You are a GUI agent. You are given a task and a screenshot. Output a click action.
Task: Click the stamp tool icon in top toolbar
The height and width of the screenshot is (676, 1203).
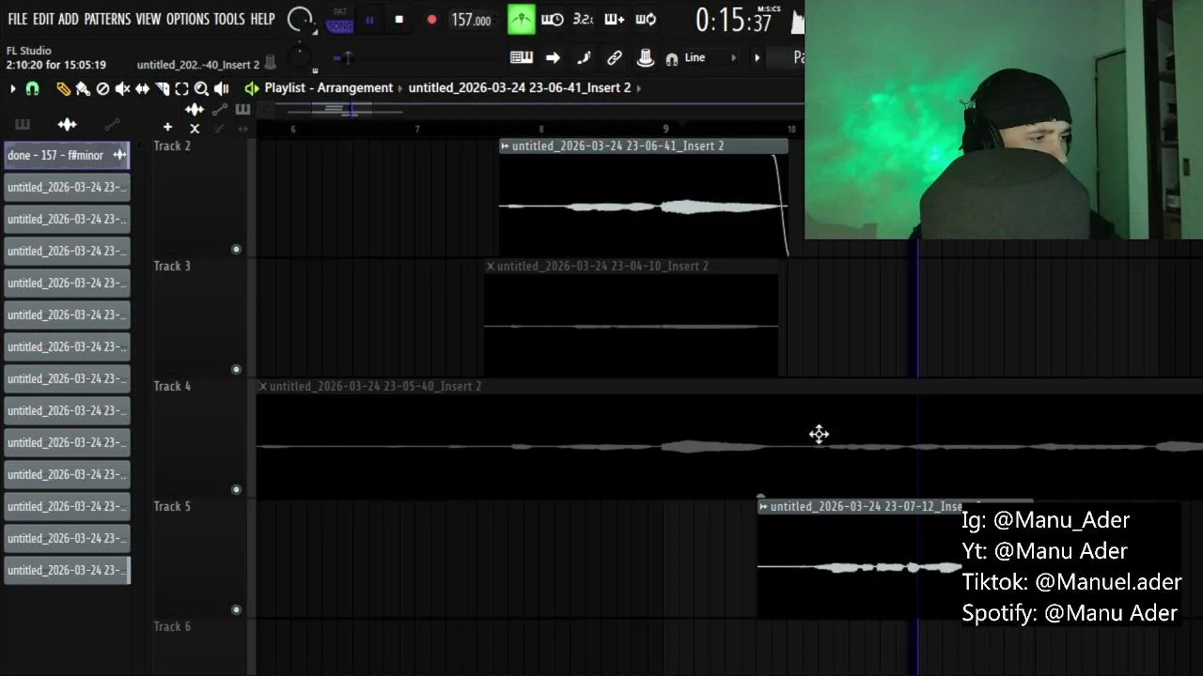point(646,58)
